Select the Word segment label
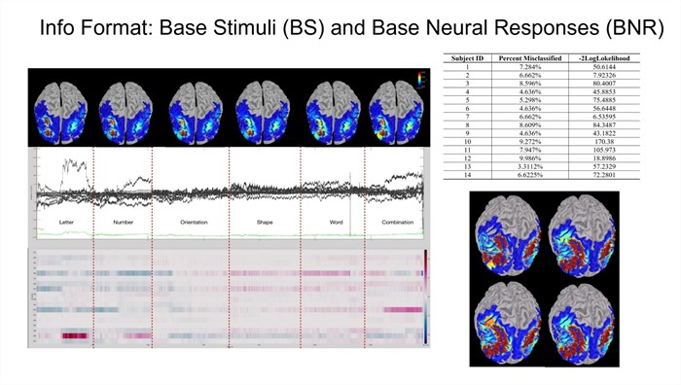This screenshot has width=681, height=385. [x=337, y=223]
